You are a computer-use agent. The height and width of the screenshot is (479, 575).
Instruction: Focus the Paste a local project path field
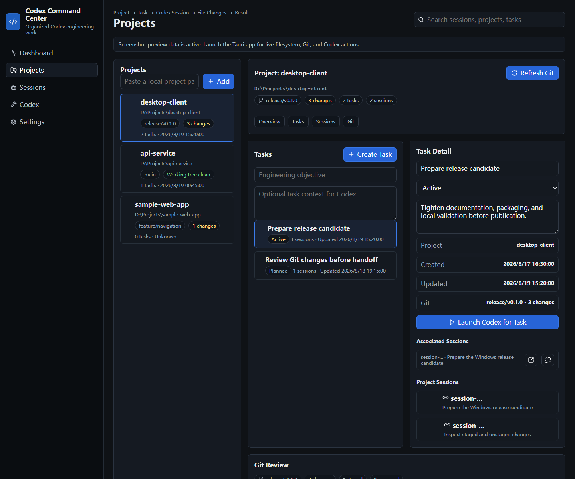pyautogui.click(x=159, y=81)
